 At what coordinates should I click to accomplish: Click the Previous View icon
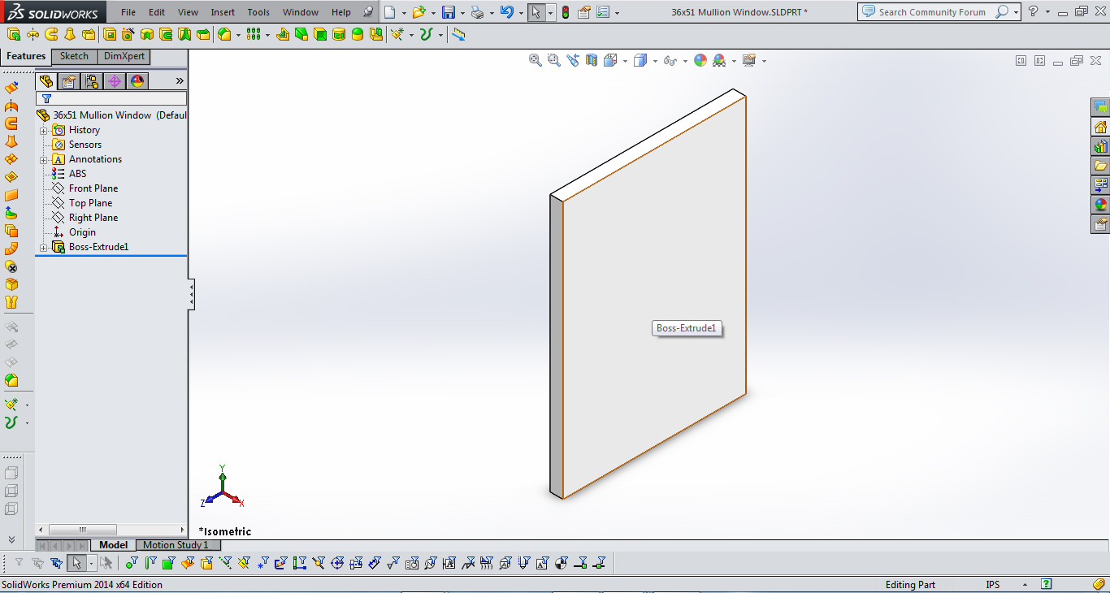573,60
